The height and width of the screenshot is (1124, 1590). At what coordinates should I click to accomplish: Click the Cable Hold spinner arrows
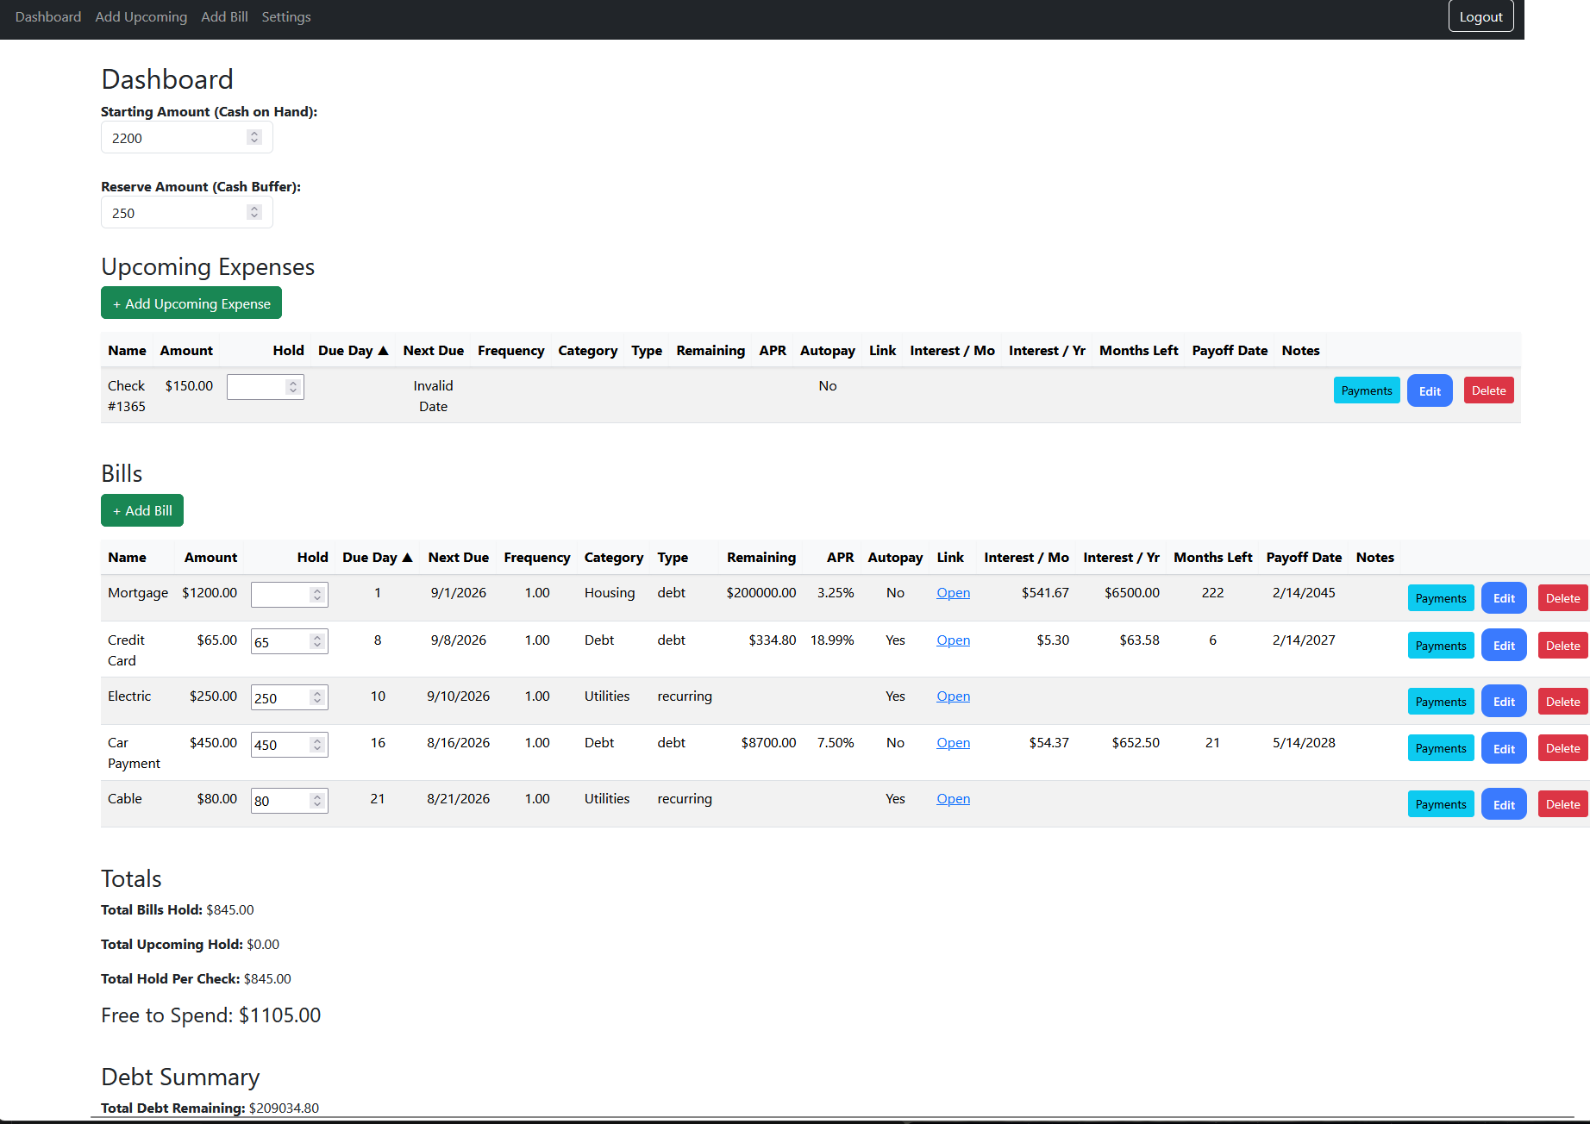[x=317, y=800]
